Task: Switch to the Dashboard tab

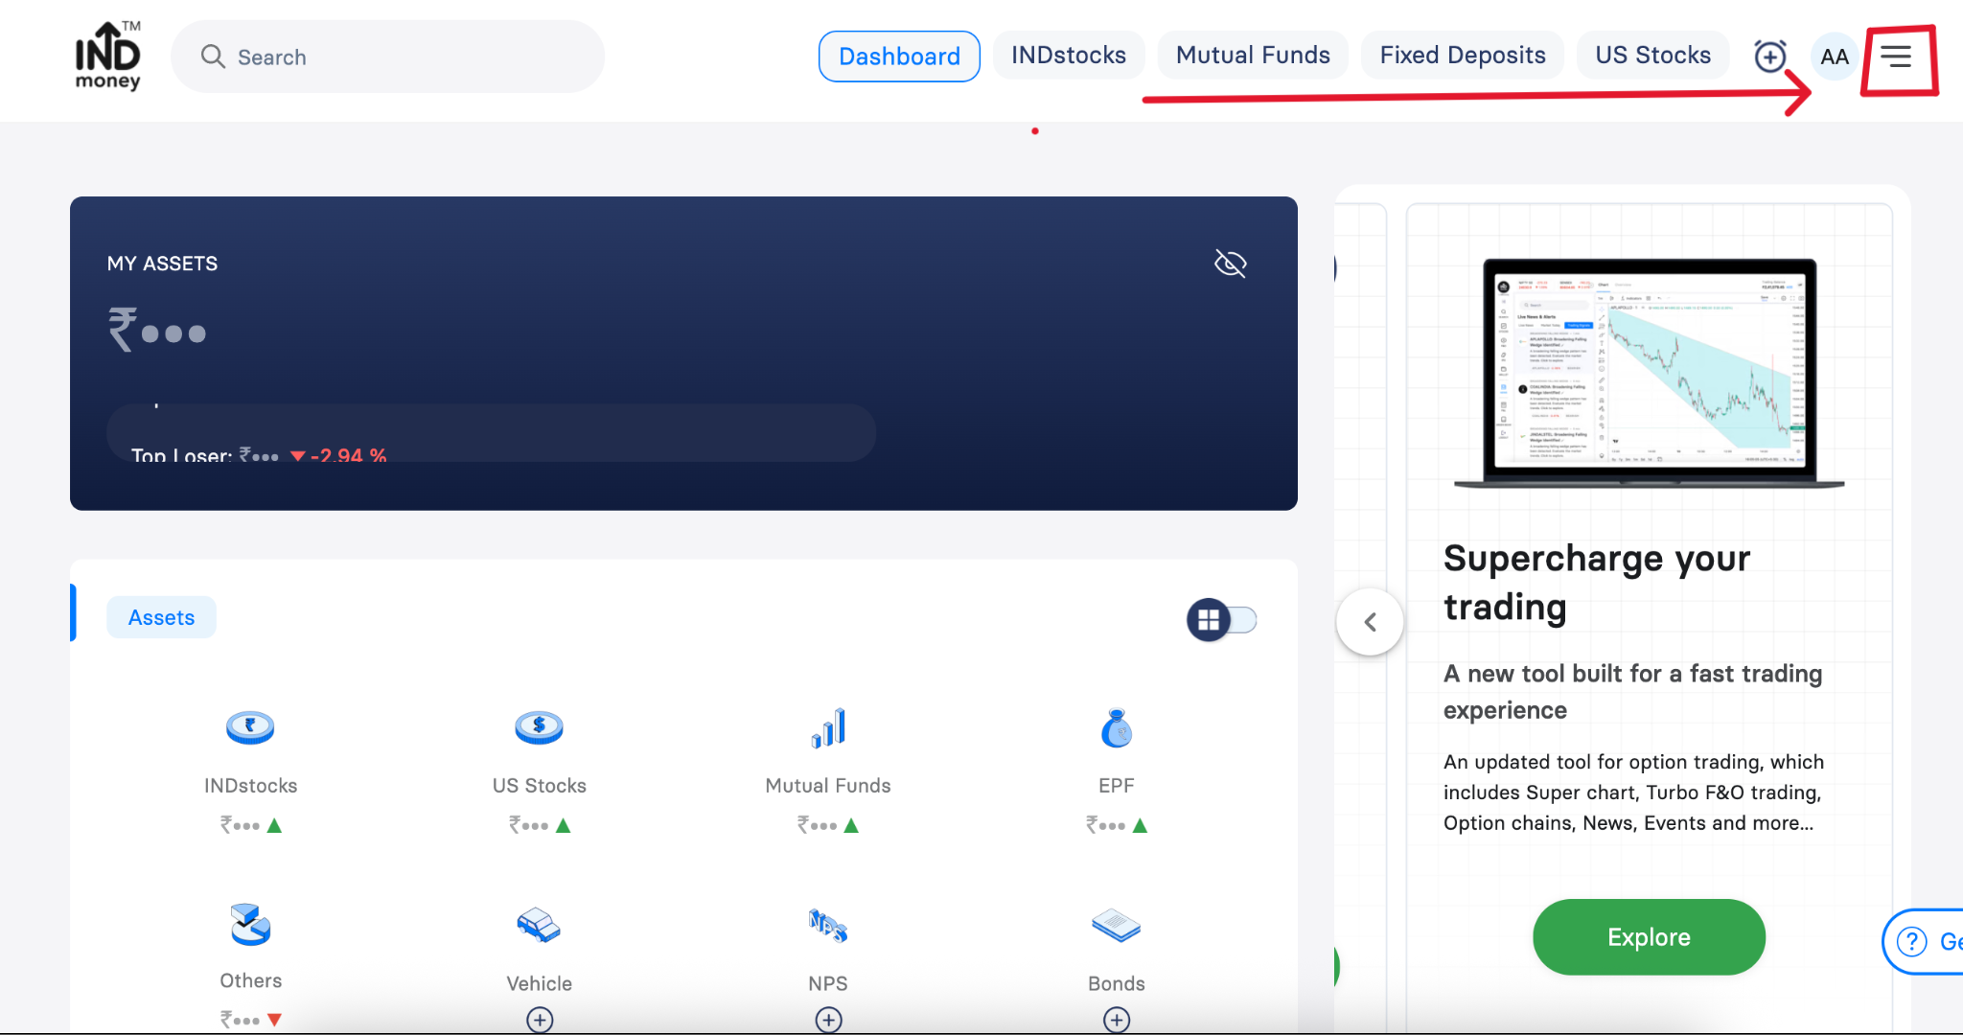Action: click(899, 57)
